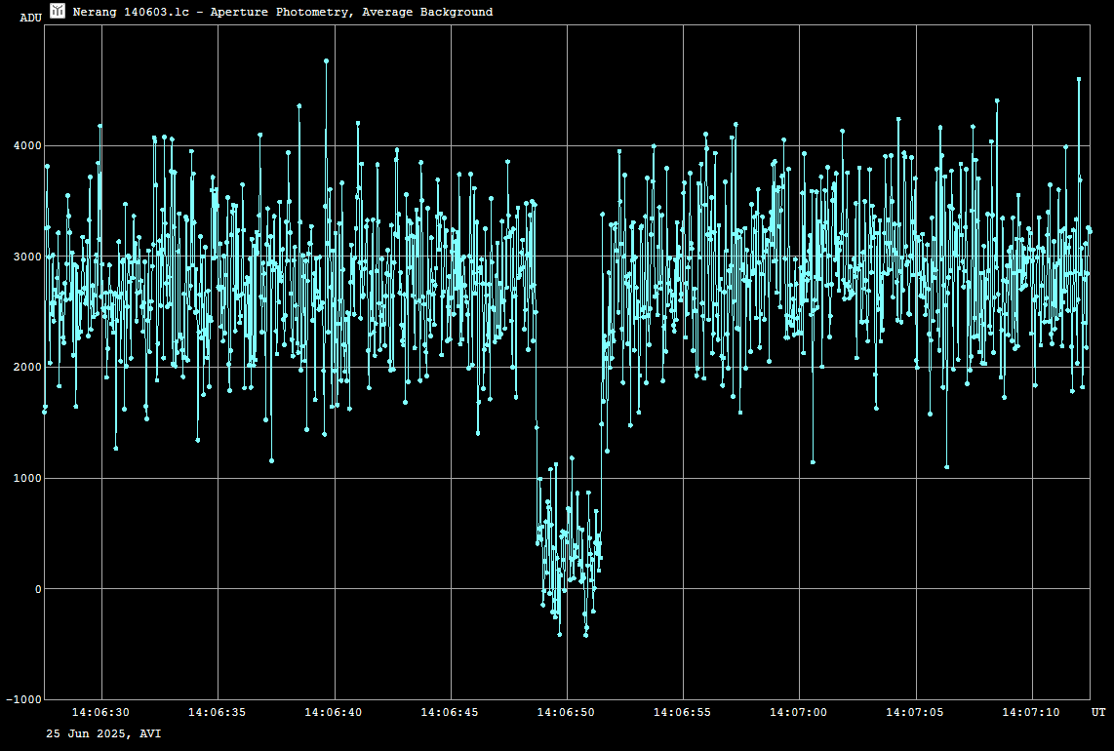Click the light curve icon beside the title
This screenshot has width=1114, height=751.
[x=58, y=11]
